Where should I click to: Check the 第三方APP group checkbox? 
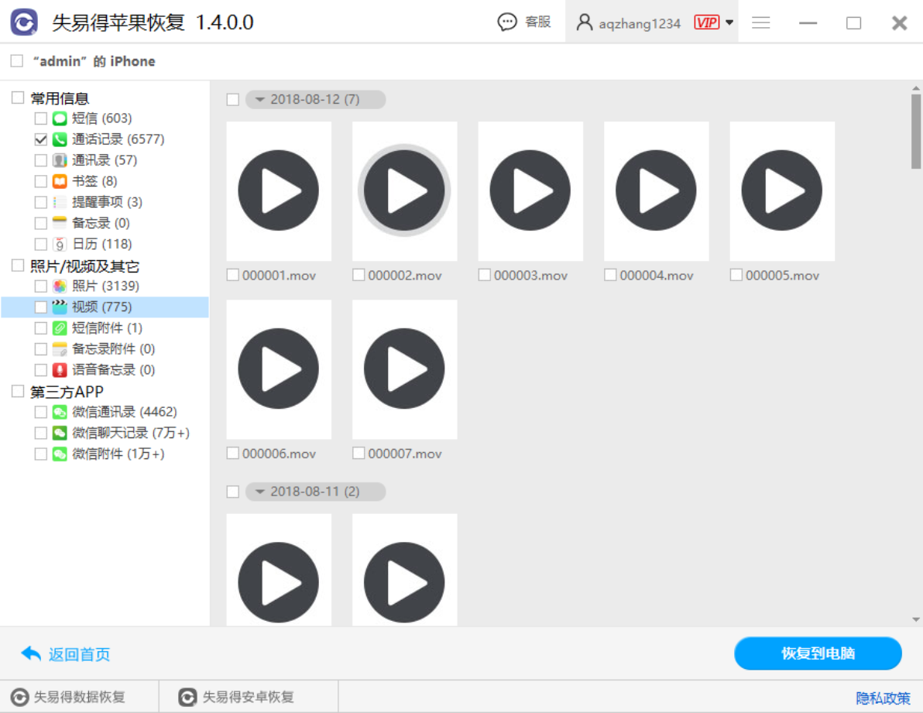coord(18,391)
